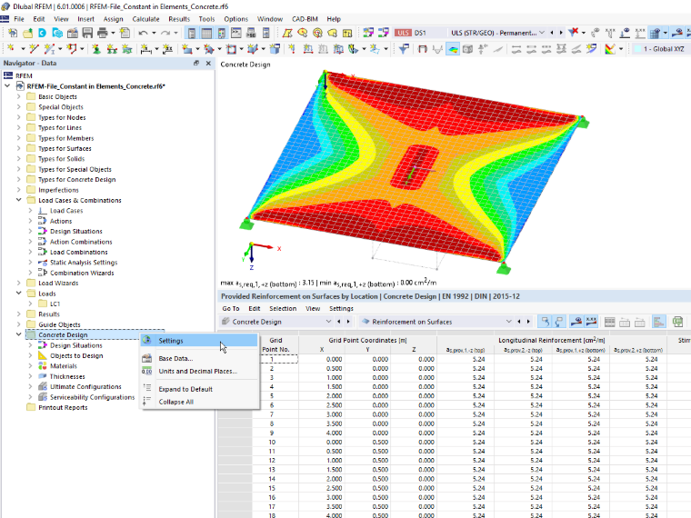Choose Expand to Default in context menu
Screen dimensions: 691x518
coord(199,389)
